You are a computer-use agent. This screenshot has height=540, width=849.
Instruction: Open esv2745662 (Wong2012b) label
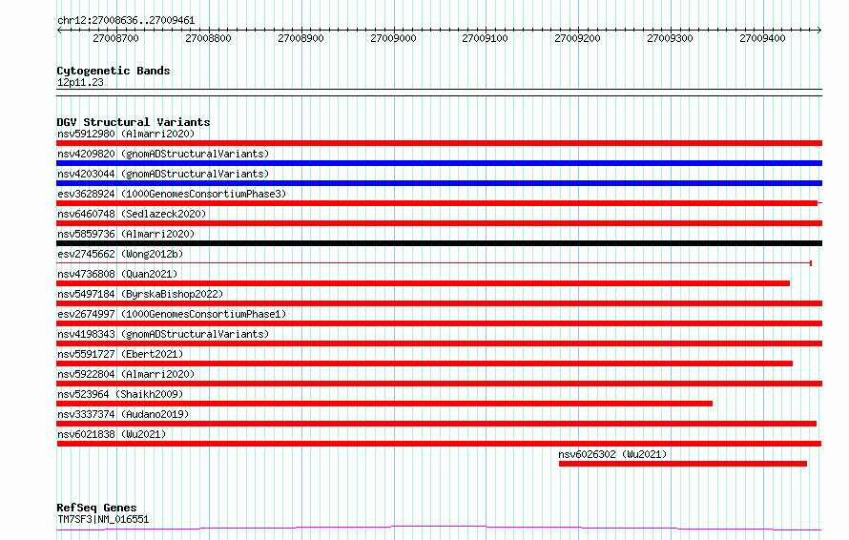click(120, 254)
